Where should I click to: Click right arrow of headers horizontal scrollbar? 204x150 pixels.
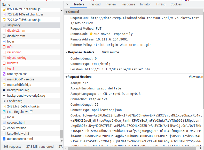pos(201,148)
